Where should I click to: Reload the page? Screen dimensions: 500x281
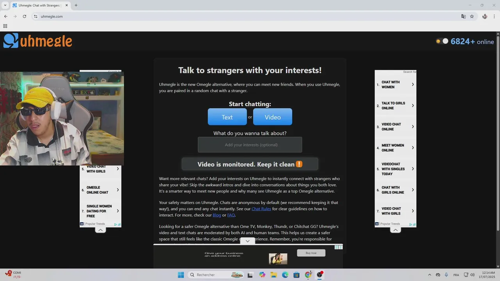tap(25, 16)
